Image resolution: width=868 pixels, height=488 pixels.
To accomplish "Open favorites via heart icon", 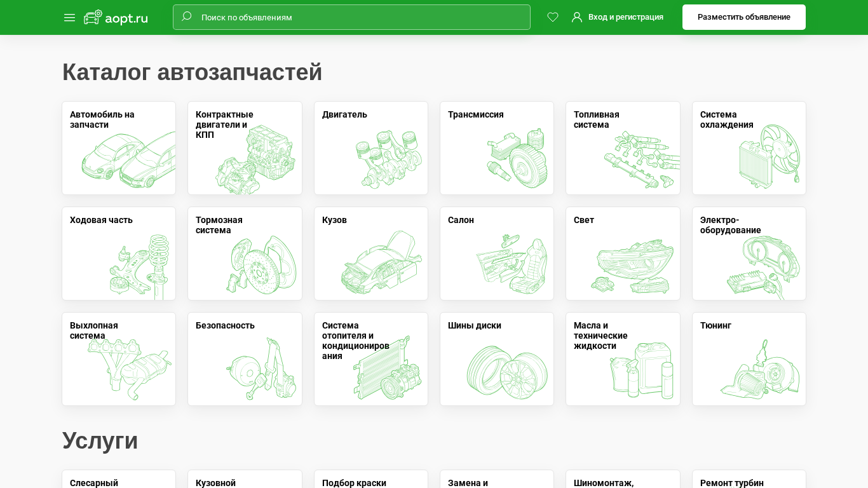I will [x=553, y=17].
